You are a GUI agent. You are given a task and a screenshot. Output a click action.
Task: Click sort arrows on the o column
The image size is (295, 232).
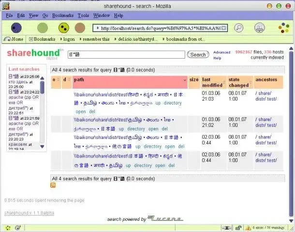[59, 79]
